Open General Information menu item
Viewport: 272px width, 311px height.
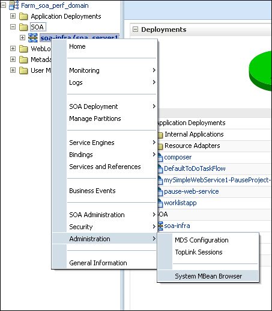(104, 263)
